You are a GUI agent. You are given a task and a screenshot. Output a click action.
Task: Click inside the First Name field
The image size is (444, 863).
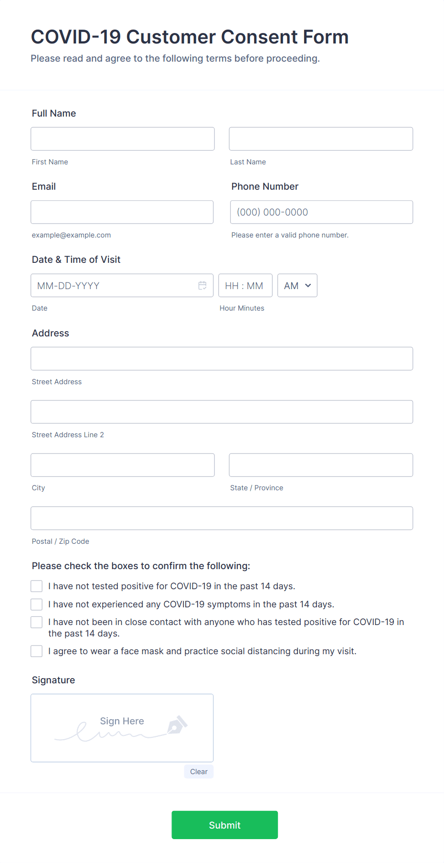click(122, 139)
